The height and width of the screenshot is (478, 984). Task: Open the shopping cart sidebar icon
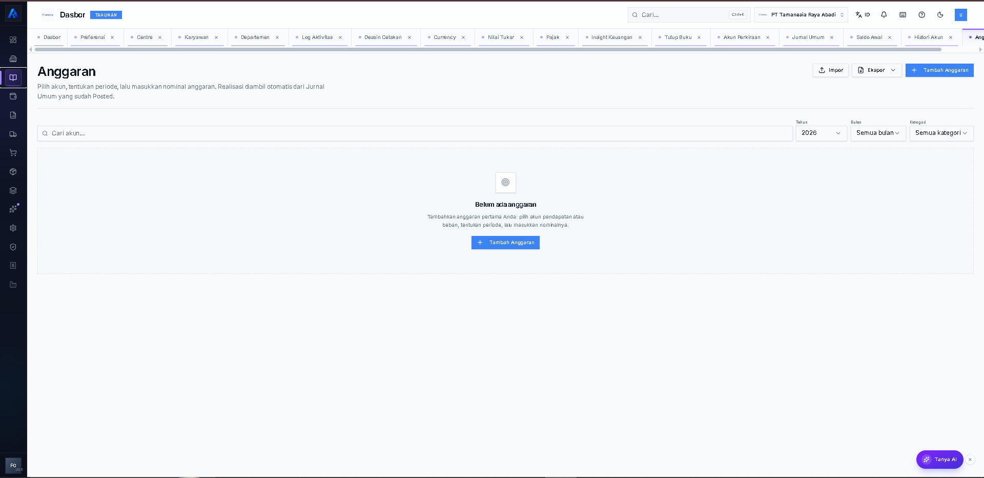pyautogui.click(x=13, y=153)
